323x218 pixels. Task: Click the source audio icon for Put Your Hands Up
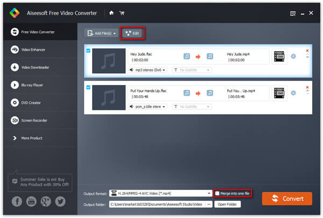pyautogui.click(x=187, y=93)
